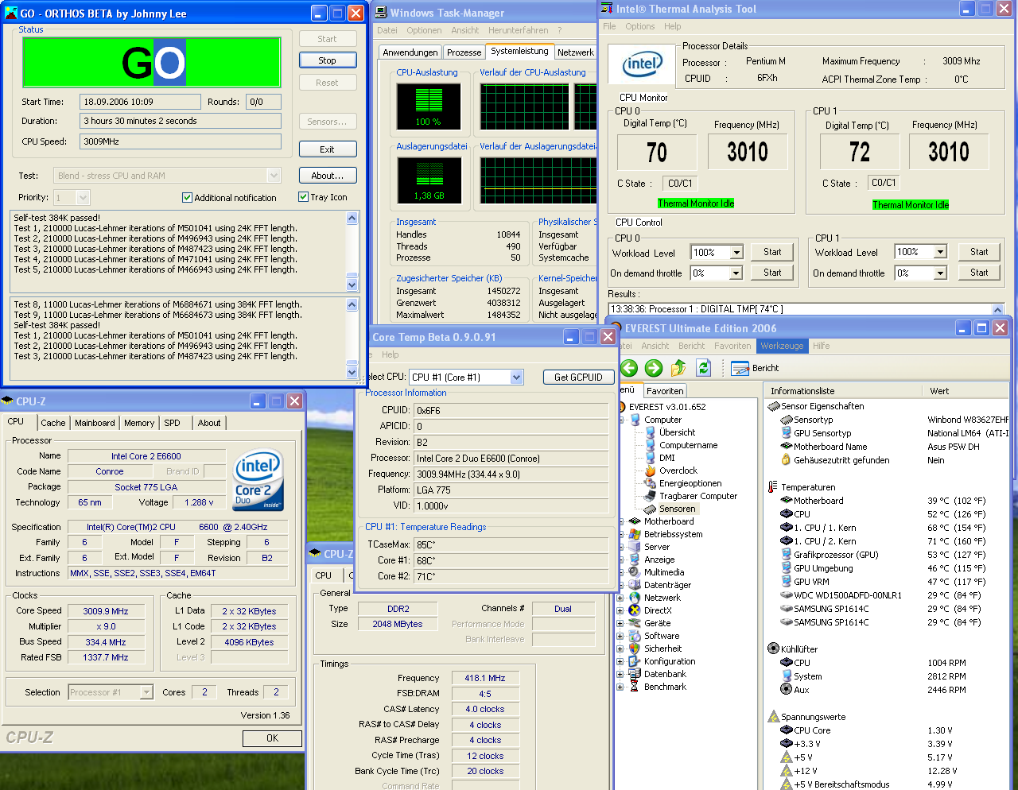Click the green back arrow in EVEREST toolbar
This screenshot has width=1018, height=790.
point(629,368)
